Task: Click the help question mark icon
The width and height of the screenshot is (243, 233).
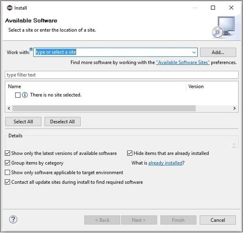Action: tap(13, 219)
